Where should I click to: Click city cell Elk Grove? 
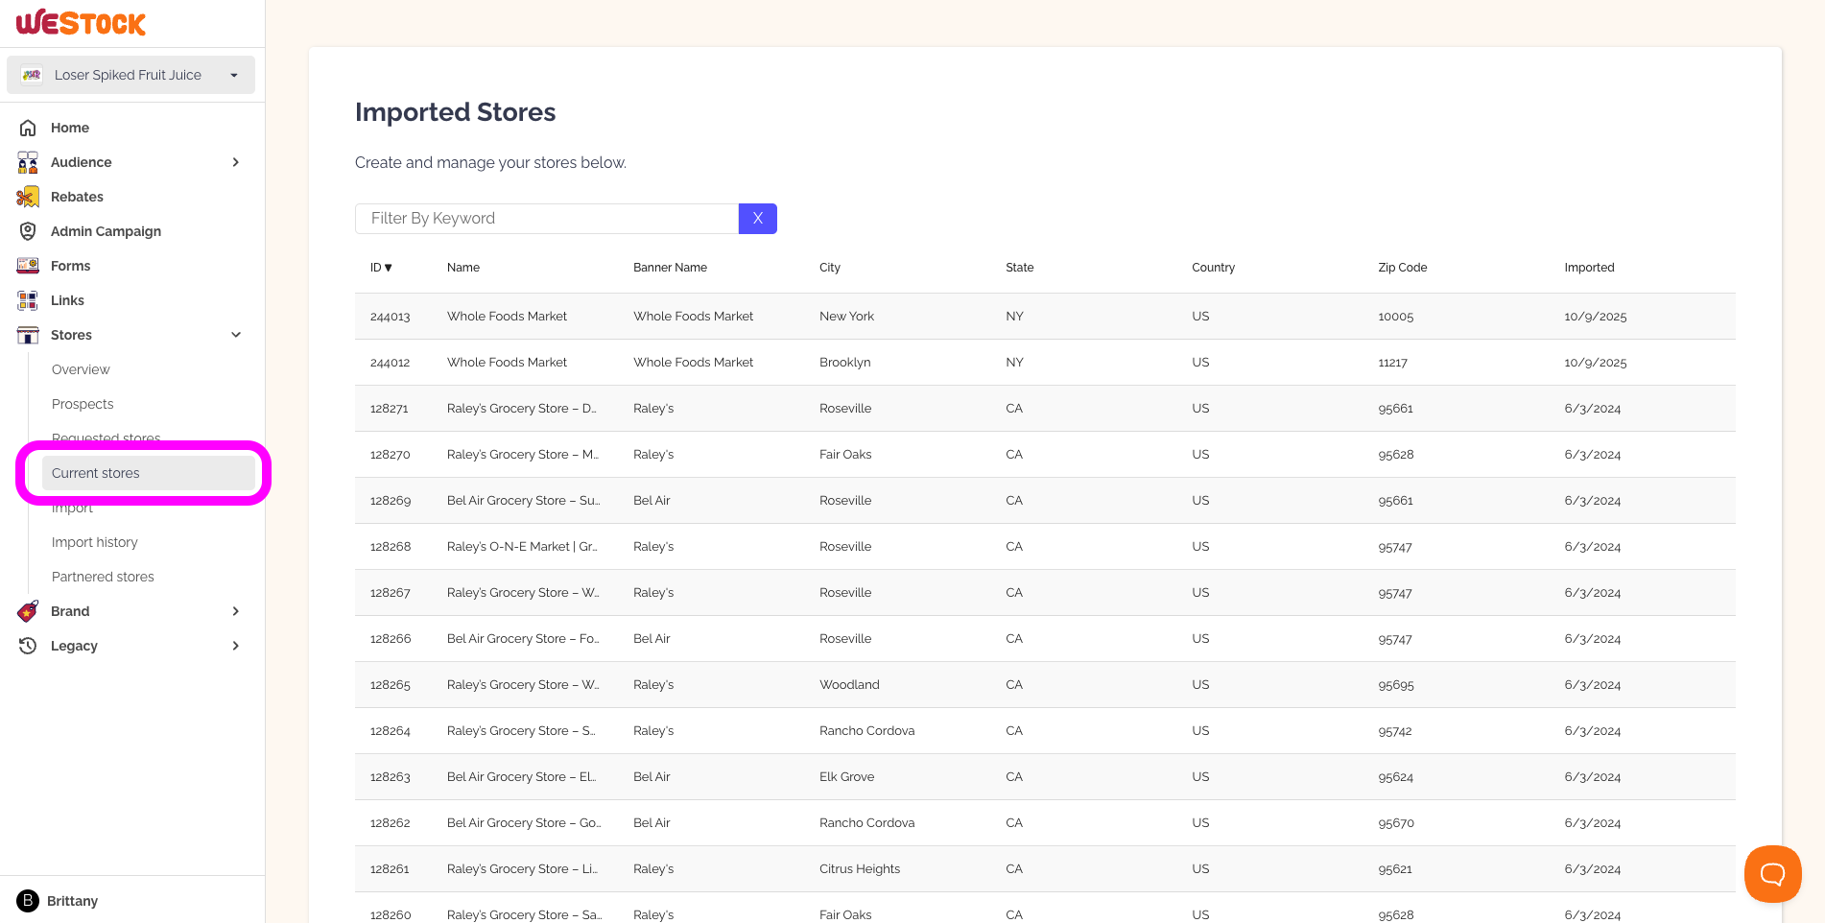coord(846,777)
